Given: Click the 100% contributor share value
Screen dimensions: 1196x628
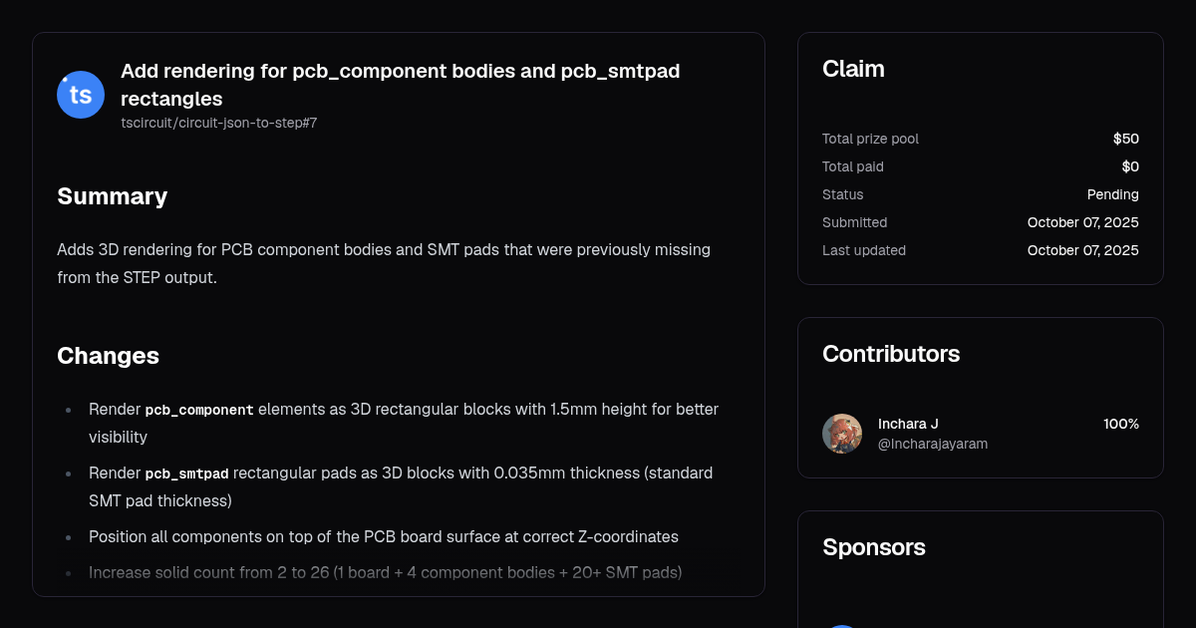Looking at the screenshot, I should pyautogui.click(x=1121, y=424).
